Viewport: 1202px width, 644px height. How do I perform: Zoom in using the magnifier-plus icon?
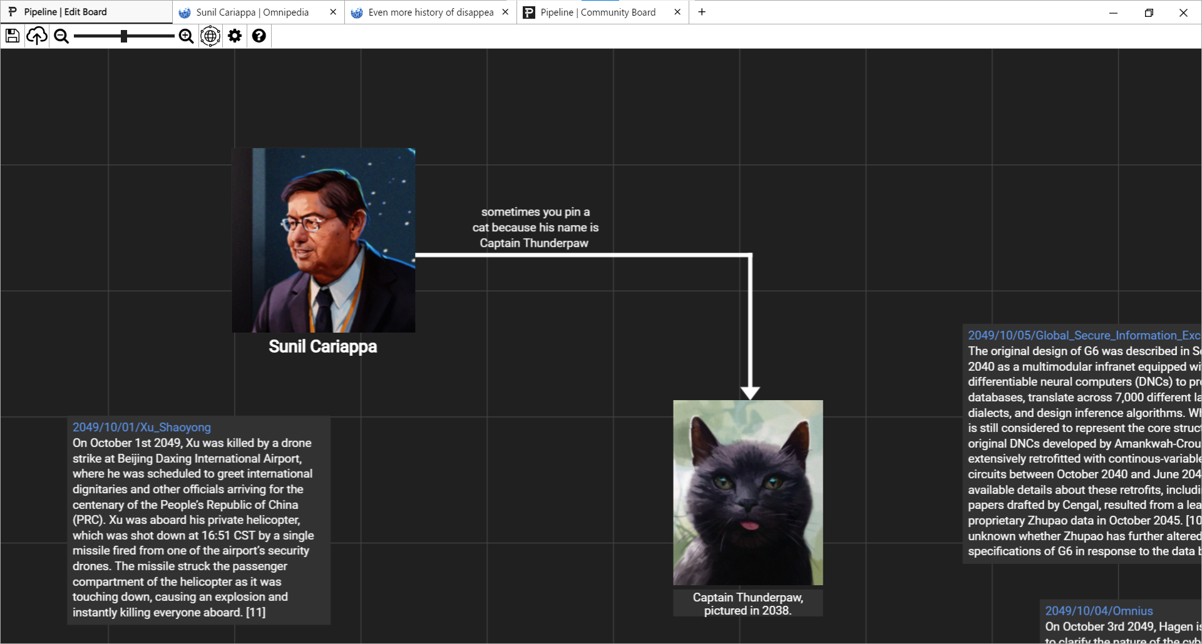pyautogui.click(x=185, y=36)
